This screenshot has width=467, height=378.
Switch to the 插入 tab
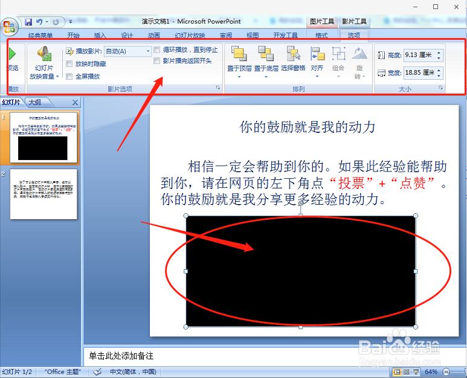pos(100,36)
